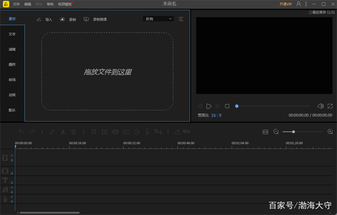
Task: Select the 素材 tab
Action: point(12,19)
